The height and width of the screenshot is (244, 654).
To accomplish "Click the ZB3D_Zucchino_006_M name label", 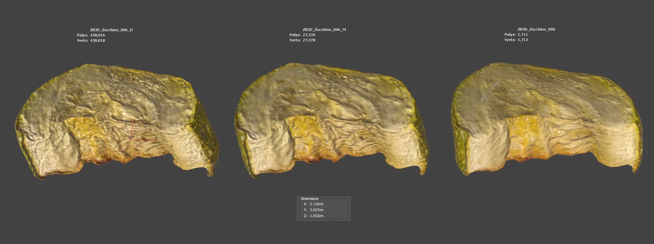I will [x=324, y=30].
